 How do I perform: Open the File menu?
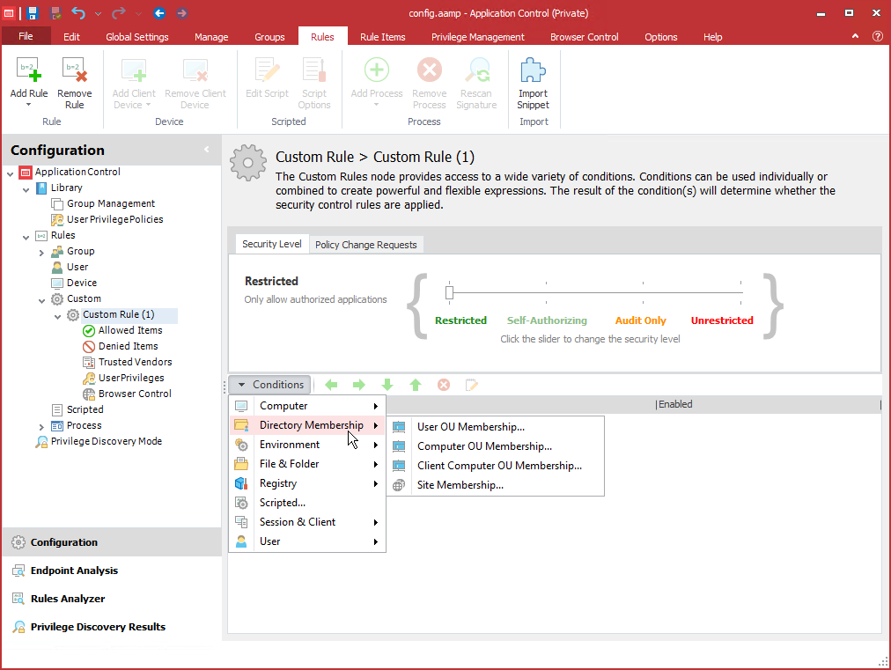26,36
